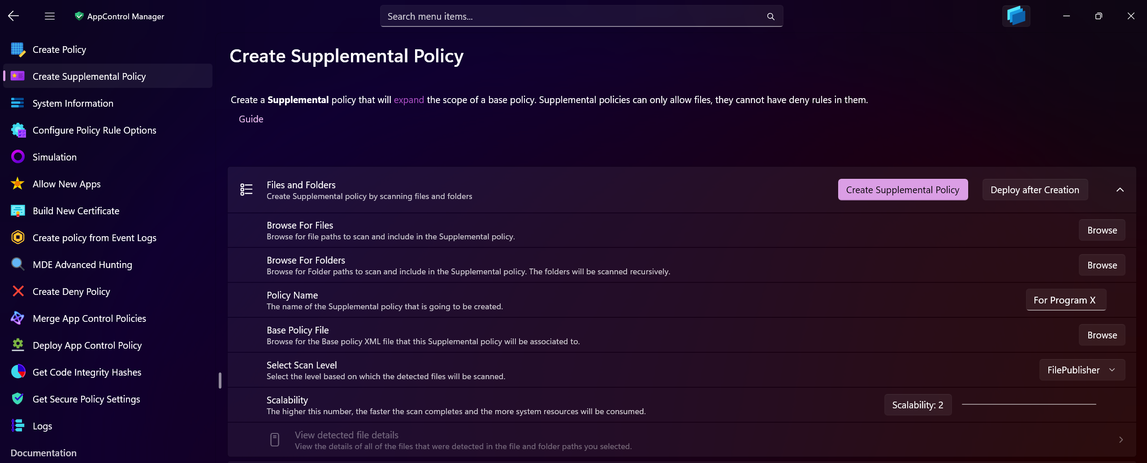Click the expand hyperlink in description

(x=409, y=100)
